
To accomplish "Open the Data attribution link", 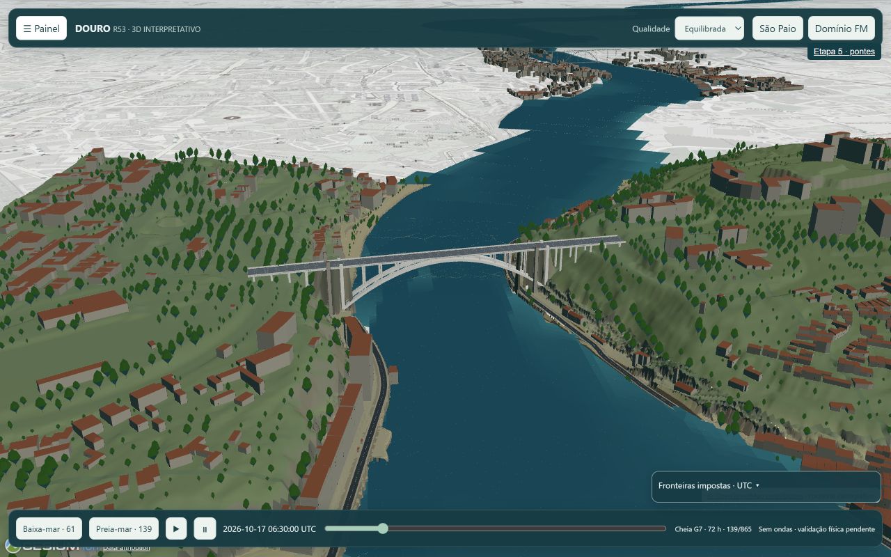I will 126,548.
